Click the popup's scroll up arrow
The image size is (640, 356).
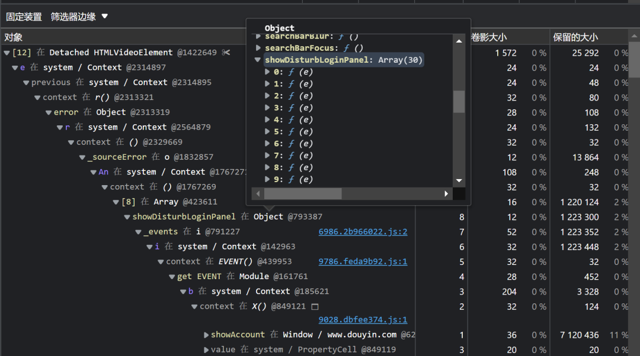point(459,41)
